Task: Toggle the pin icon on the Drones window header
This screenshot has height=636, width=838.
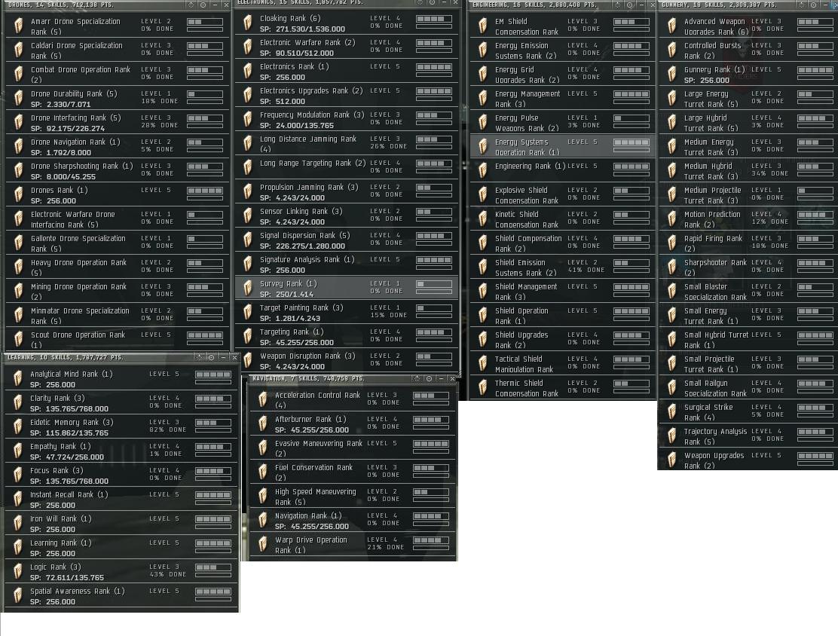Action: pos(203,5)
